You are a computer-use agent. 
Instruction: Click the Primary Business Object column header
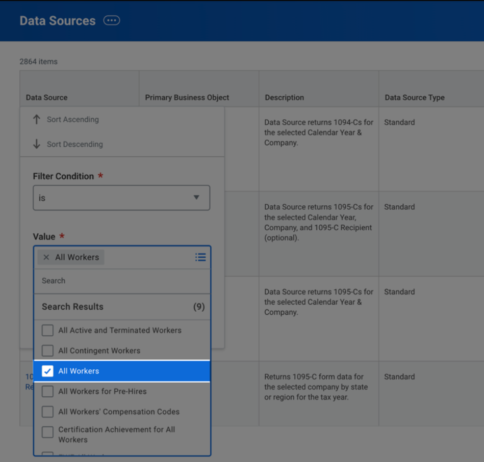(x=187, y=97)
